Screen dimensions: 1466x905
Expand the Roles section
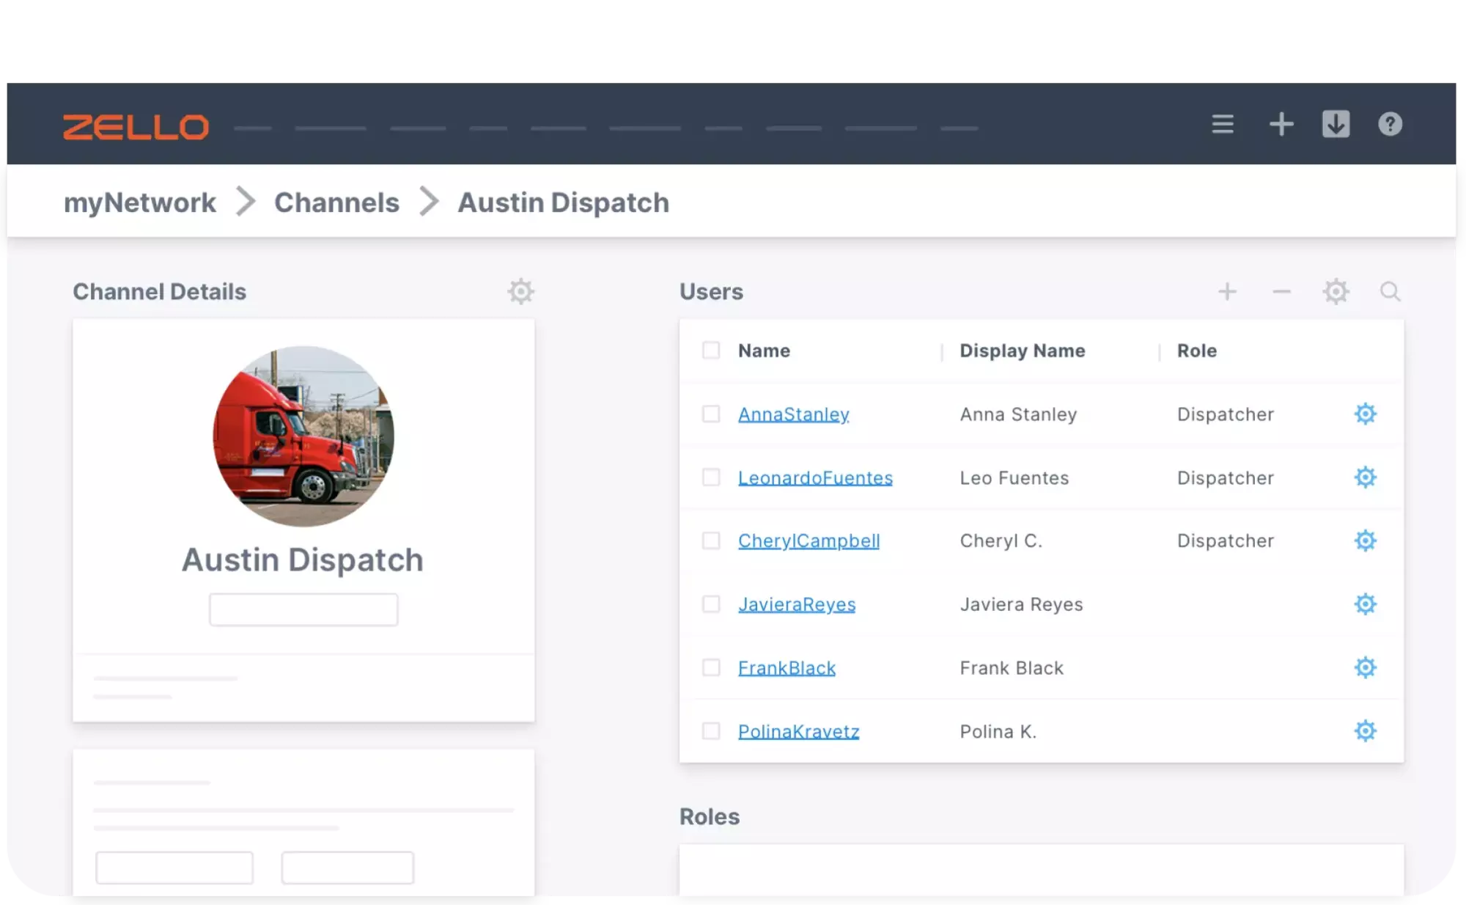click(710, 816)
